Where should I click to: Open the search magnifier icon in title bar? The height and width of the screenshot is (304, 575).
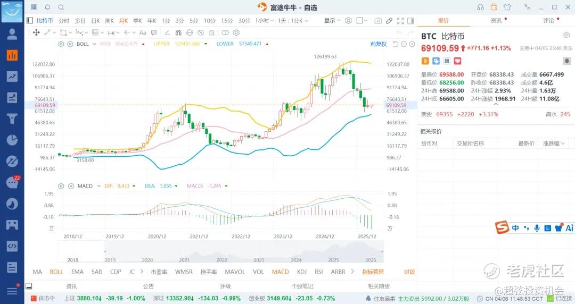[x=61, y=7]
